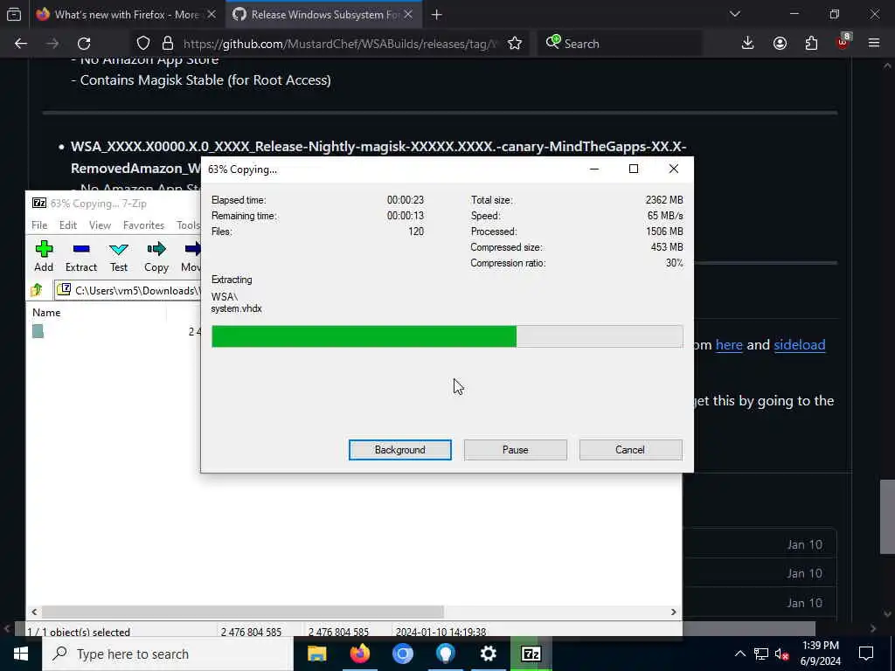Viewport: 895px width, 671px height.
Task: Open the Firefox hamburger menu
Action: coord(874,44)
